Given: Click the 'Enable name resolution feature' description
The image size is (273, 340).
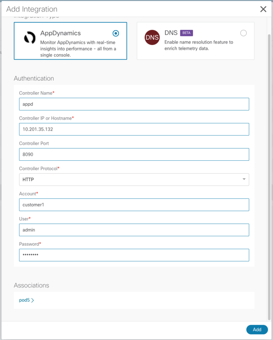Looking at the screenshot, I should 199,45.
